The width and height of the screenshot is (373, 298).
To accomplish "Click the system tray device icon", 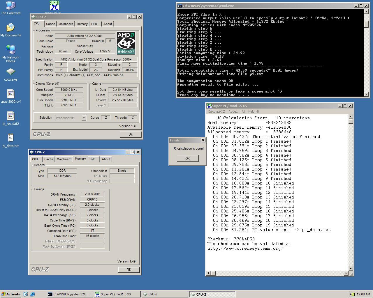I will (352, 294).
